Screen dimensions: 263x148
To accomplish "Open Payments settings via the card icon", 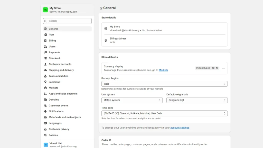I will 45,52.
